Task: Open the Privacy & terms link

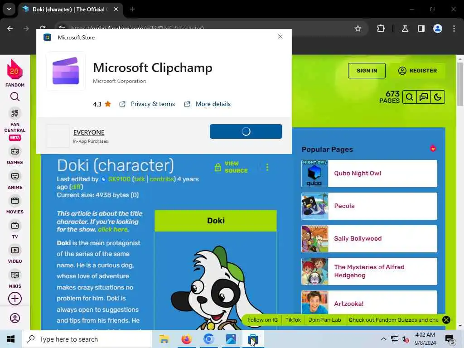Action: (153, 104)
